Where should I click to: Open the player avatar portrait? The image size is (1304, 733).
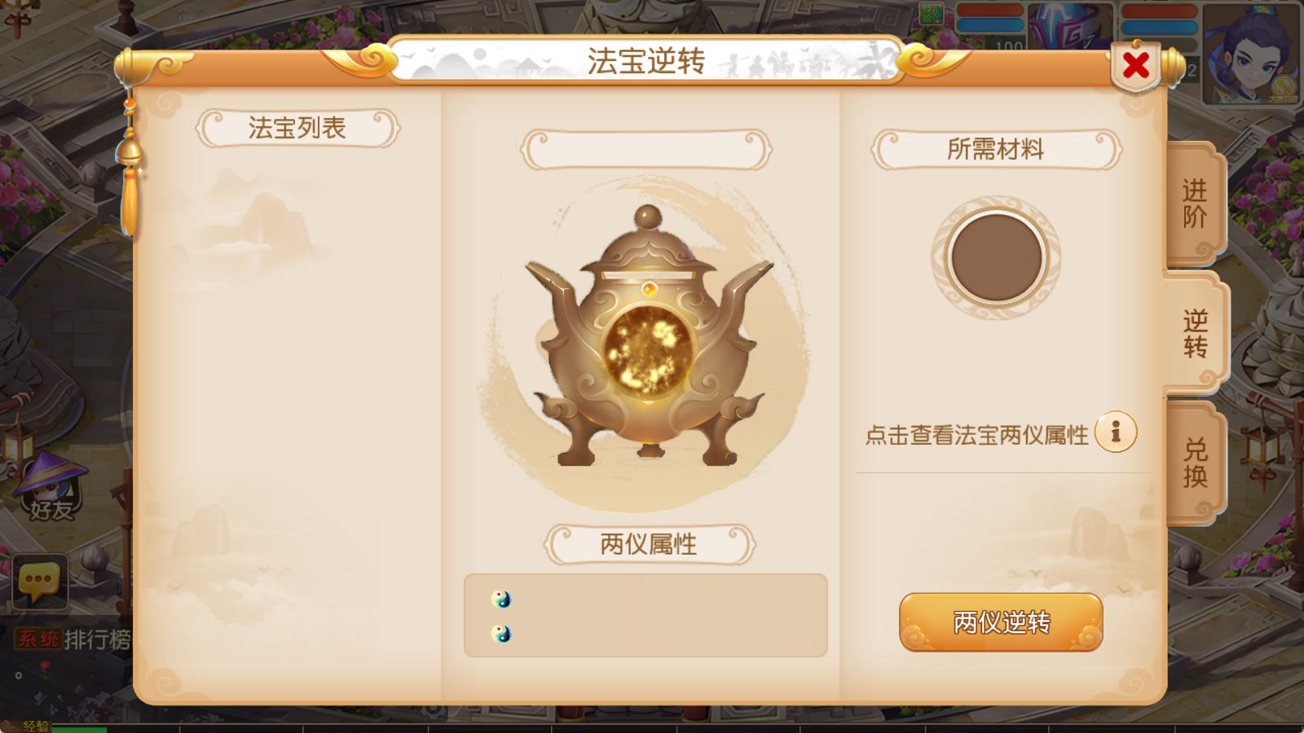click(1251, 54)
